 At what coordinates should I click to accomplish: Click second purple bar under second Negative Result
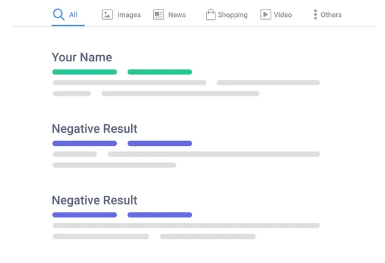(x=159, y=215)
